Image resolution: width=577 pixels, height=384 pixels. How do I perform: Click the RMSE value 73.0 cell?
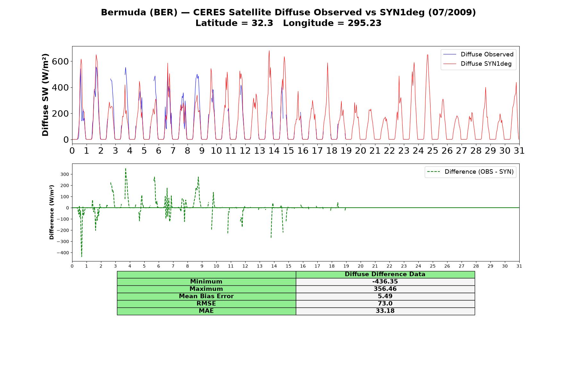coord(385,304)
